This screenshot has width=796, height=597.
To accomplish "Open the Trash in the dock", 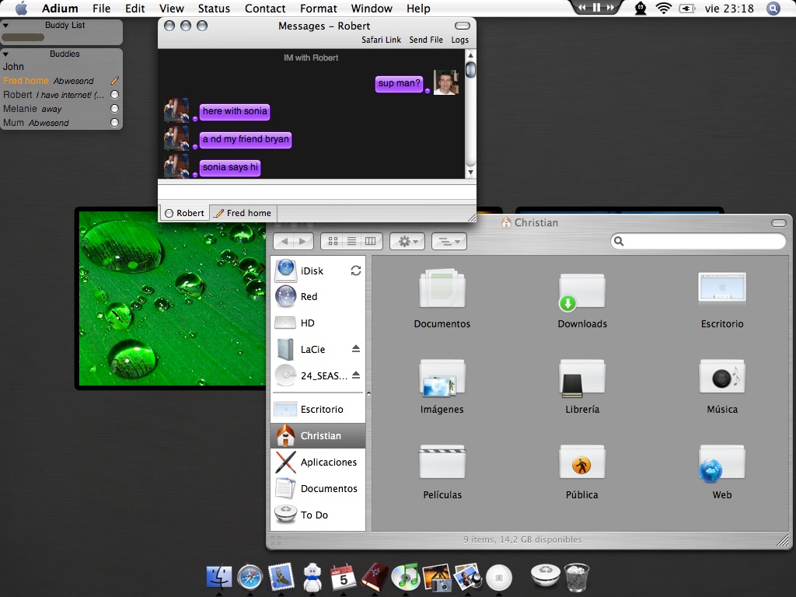I will pyautogui.click(x=578, y=578).
